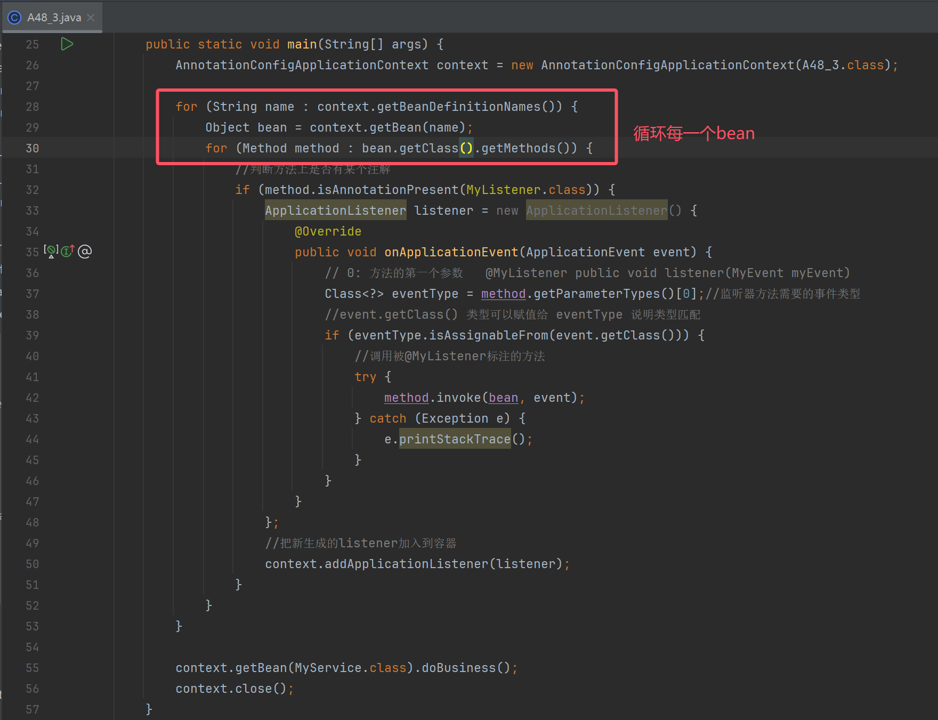Click 'getParameterTypes' on line 37
This screenshot has width=938, height=720.
597,294
